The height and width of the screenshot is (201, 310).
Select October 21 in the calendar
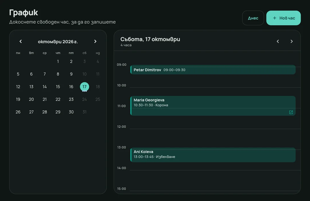pyautogui.click(x=45, y=99)
